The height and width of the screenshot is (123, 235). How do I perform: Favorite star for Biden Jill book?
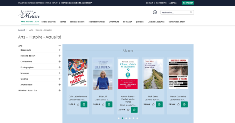pyautogui.click(x=103, y=105)
